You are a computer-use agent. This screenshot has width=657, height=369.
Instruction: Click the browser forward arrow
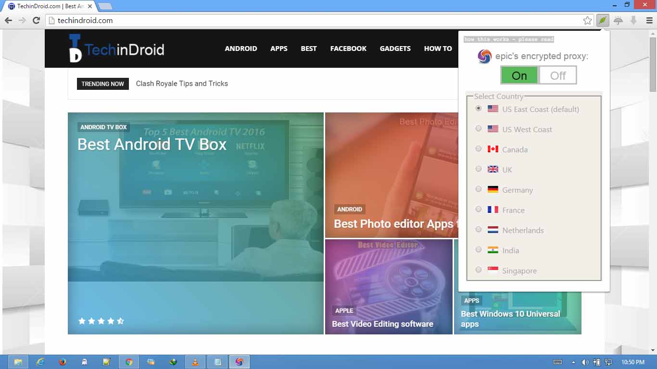[22, 20]
